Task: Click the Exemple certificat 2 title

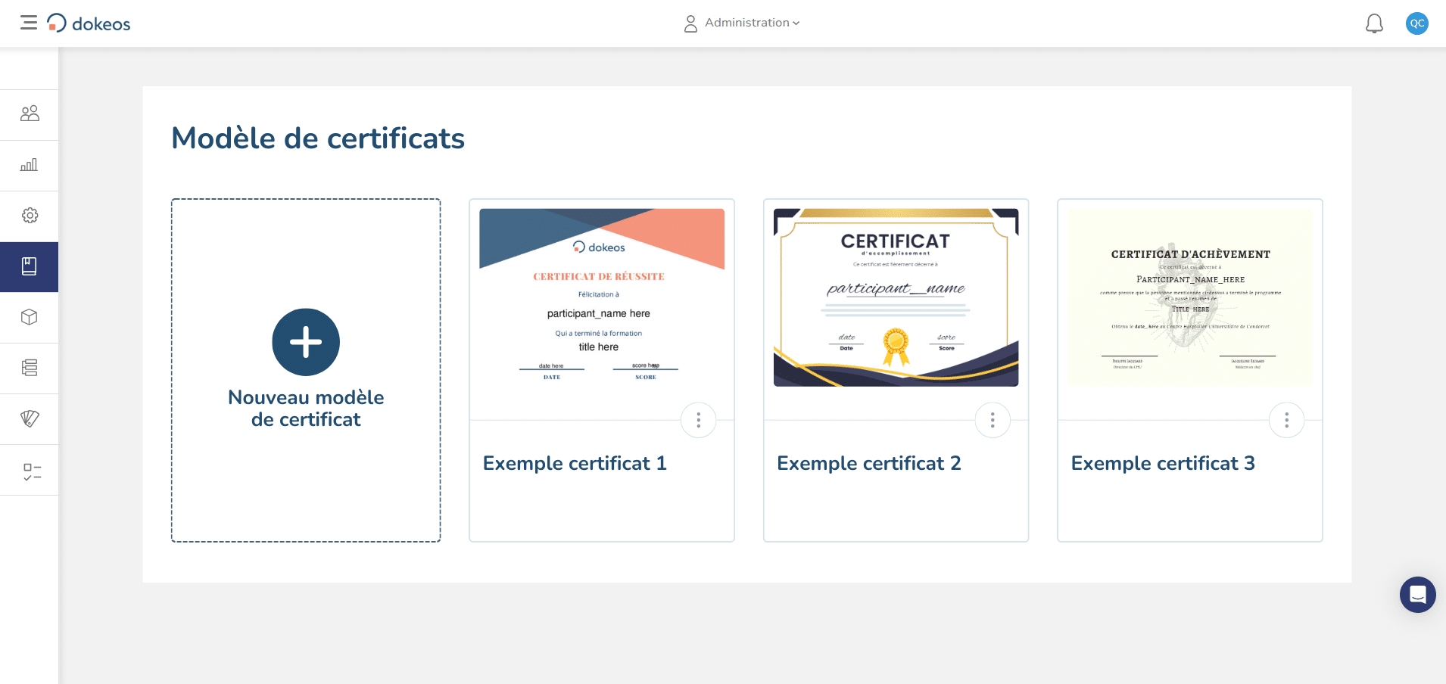Action: [x=869, y=463]
